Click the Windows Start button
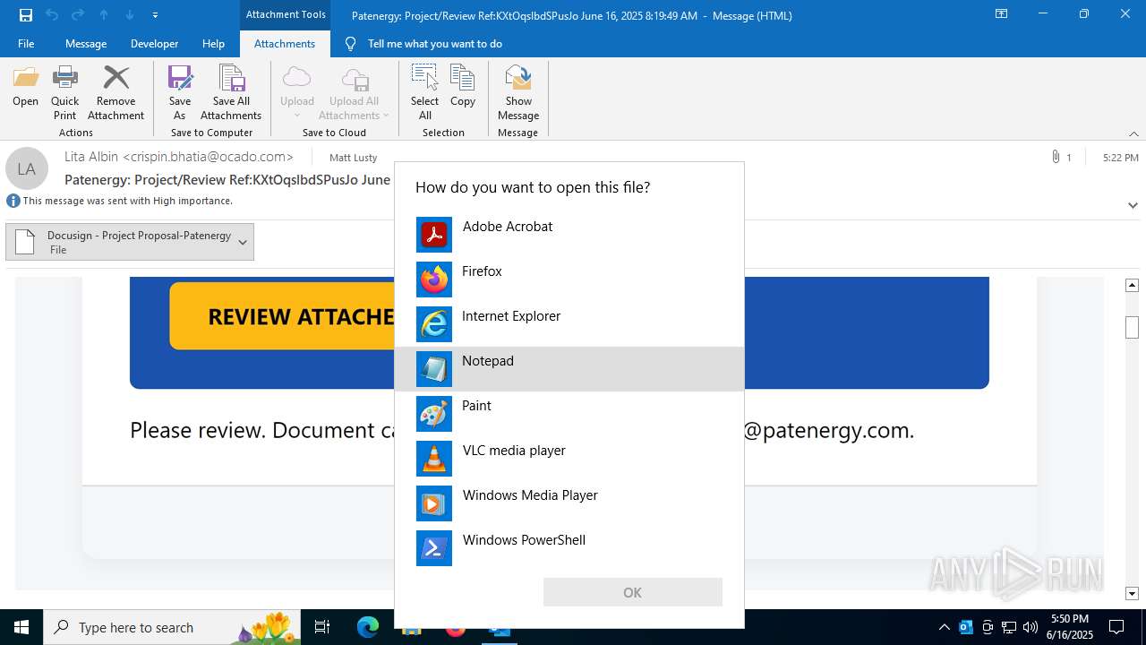1146x645 pixels. coord(21,627)
